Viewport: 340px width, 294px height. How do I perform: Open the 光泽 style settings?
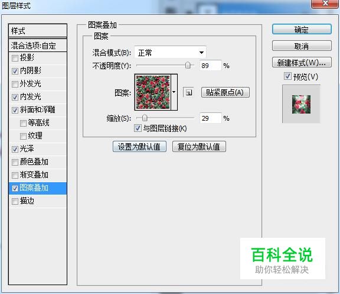pyautogui.click(x=27, y=149)
